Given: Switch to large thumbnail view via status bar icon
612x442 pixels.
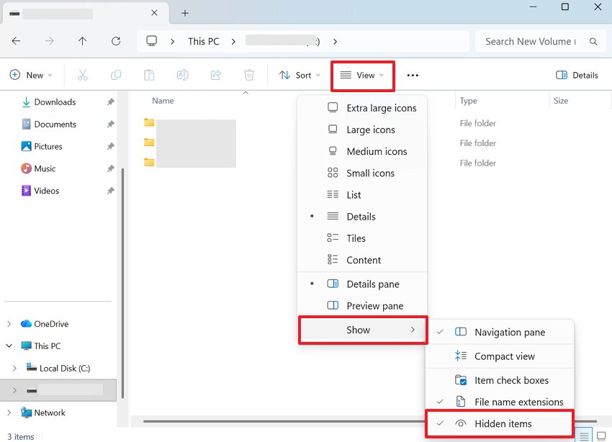Looking at the screenshot, I should pyautogui.click(x=603, y=436).
